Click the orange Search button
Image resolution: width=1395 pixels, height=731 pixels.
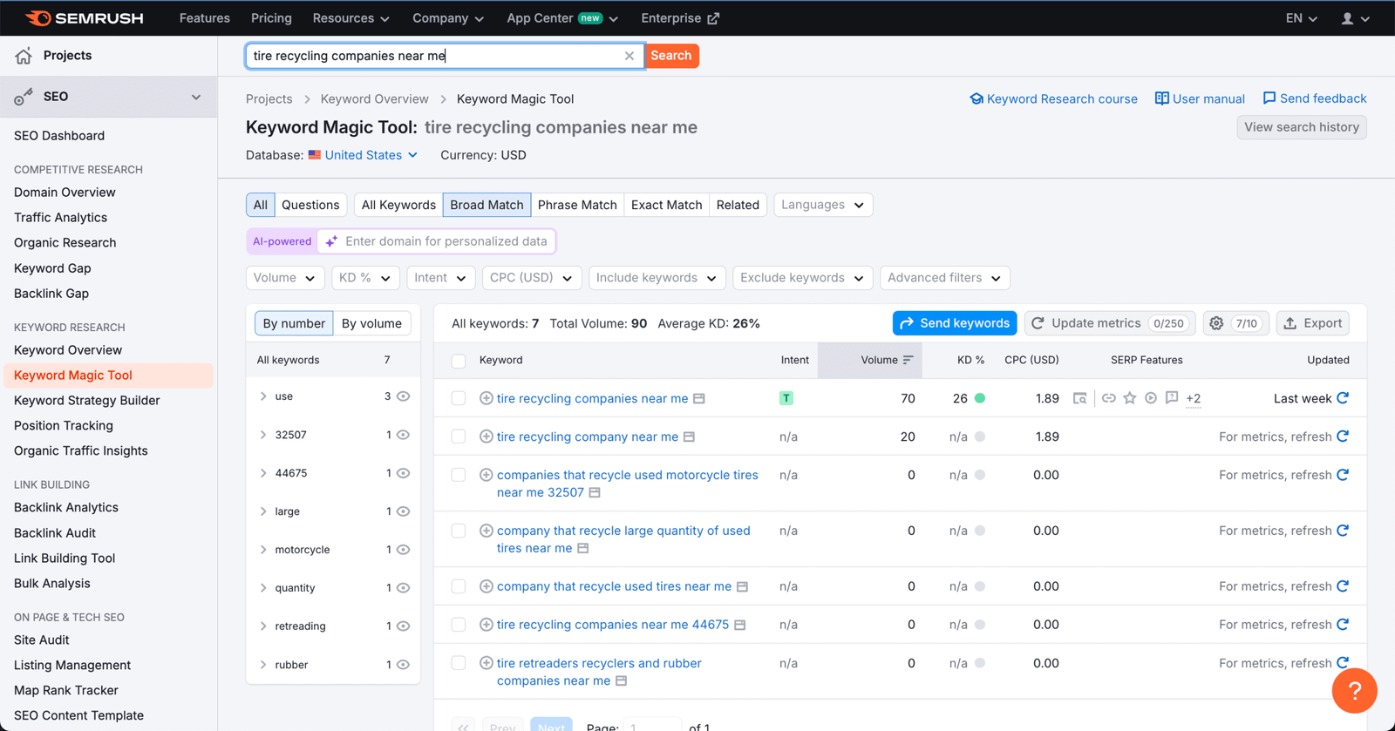(x=671, y=56)
